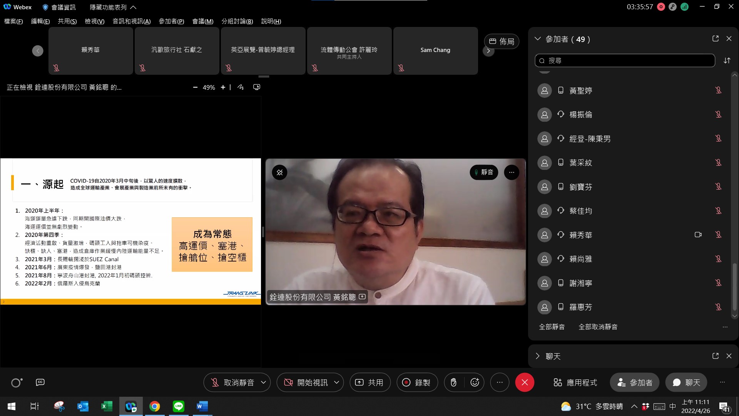Pop out the participants panel
This screenshot has width=739, height=416.
[715, 39]
